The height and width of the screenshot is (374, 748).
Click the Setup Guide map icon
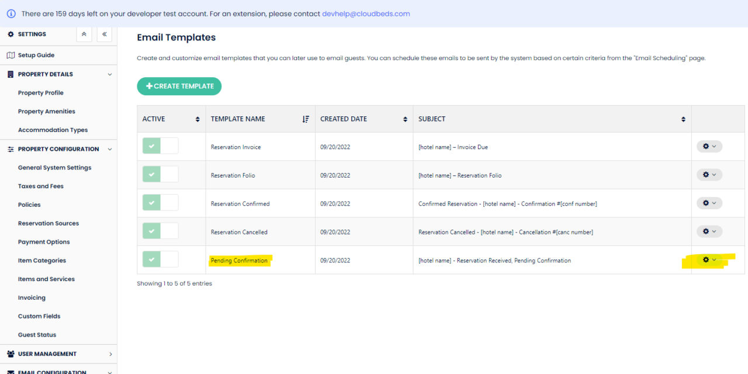(11, 54)
